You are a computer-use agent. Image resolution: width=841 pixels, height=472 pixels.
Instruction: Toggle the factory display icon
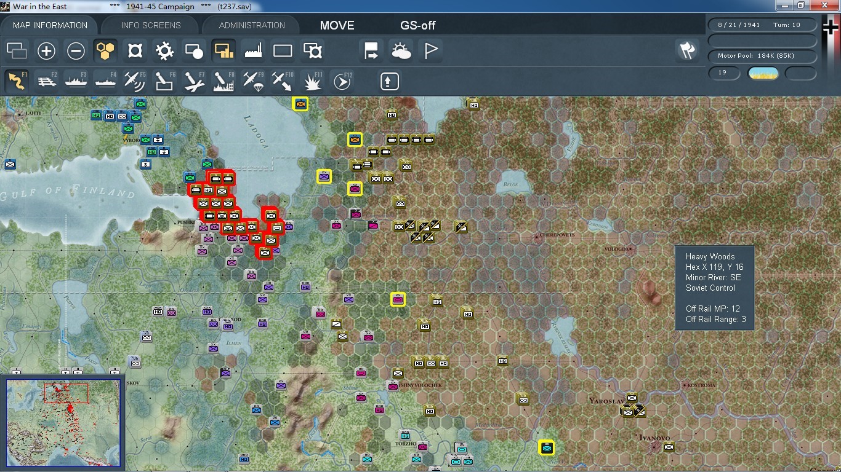tap(253, 51)
